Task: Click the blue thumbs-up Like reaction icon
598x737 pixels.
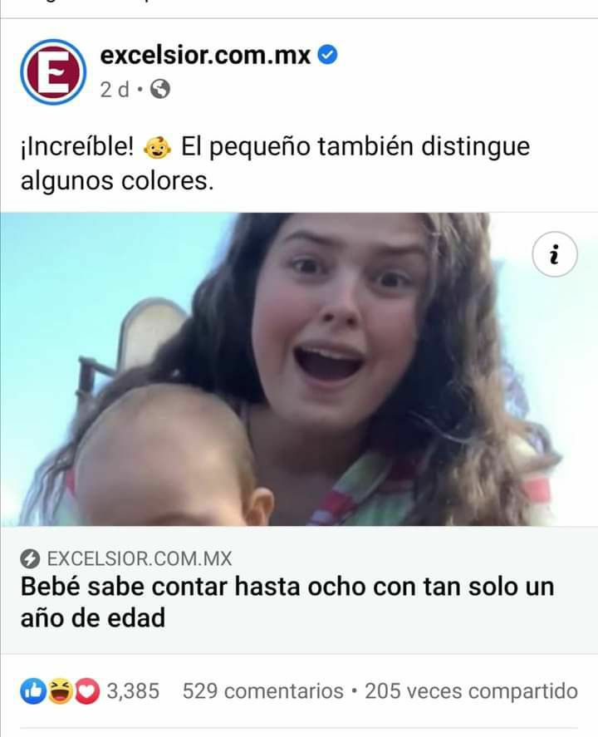Action: (33, 691)
